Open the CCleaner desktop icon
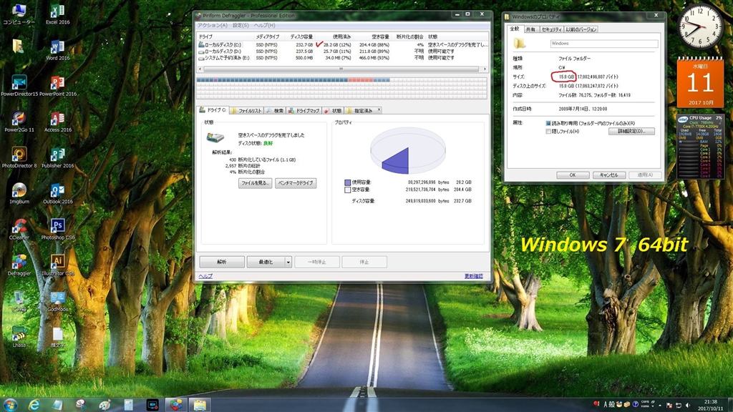Image resolution: width=733 pixels, height=412 pixels. coord(19,230)
